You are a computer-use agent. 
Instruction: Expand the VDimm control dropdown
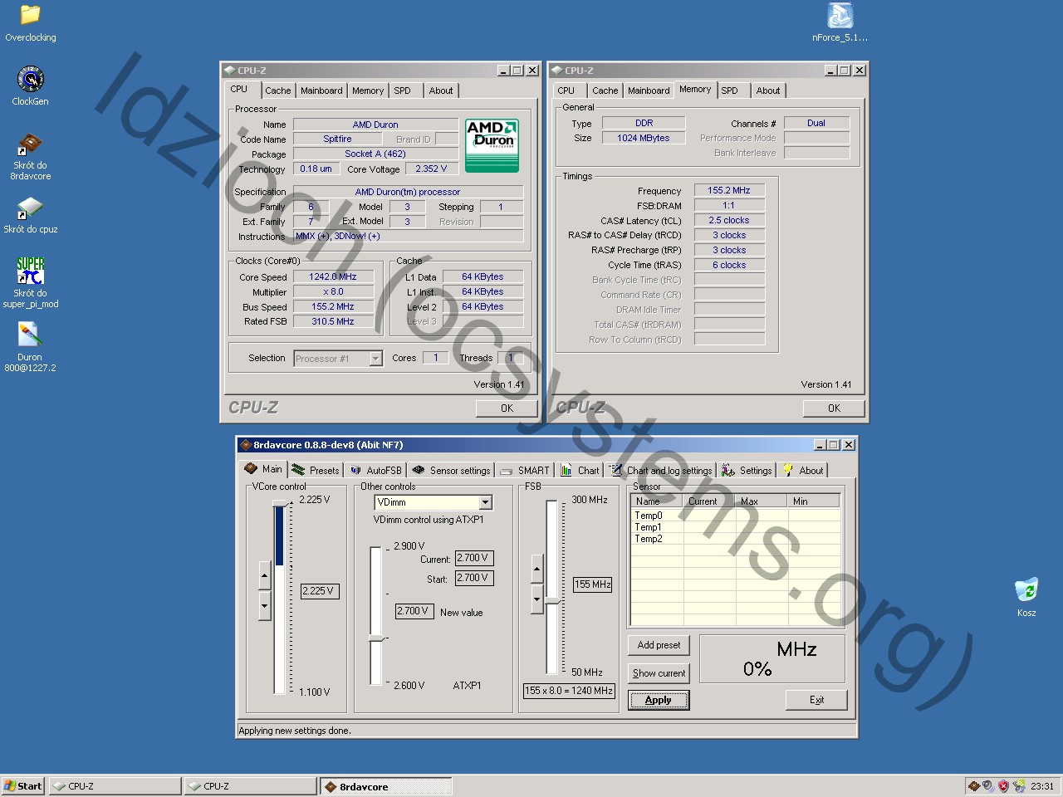pos(486,502)
